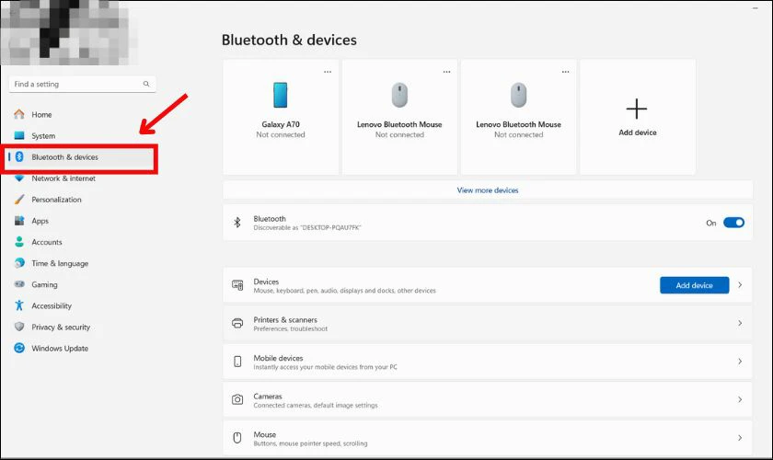Click the pixelated profile picture
The width and height of the screenshot is (773, 460).
(x=69, y=32)
